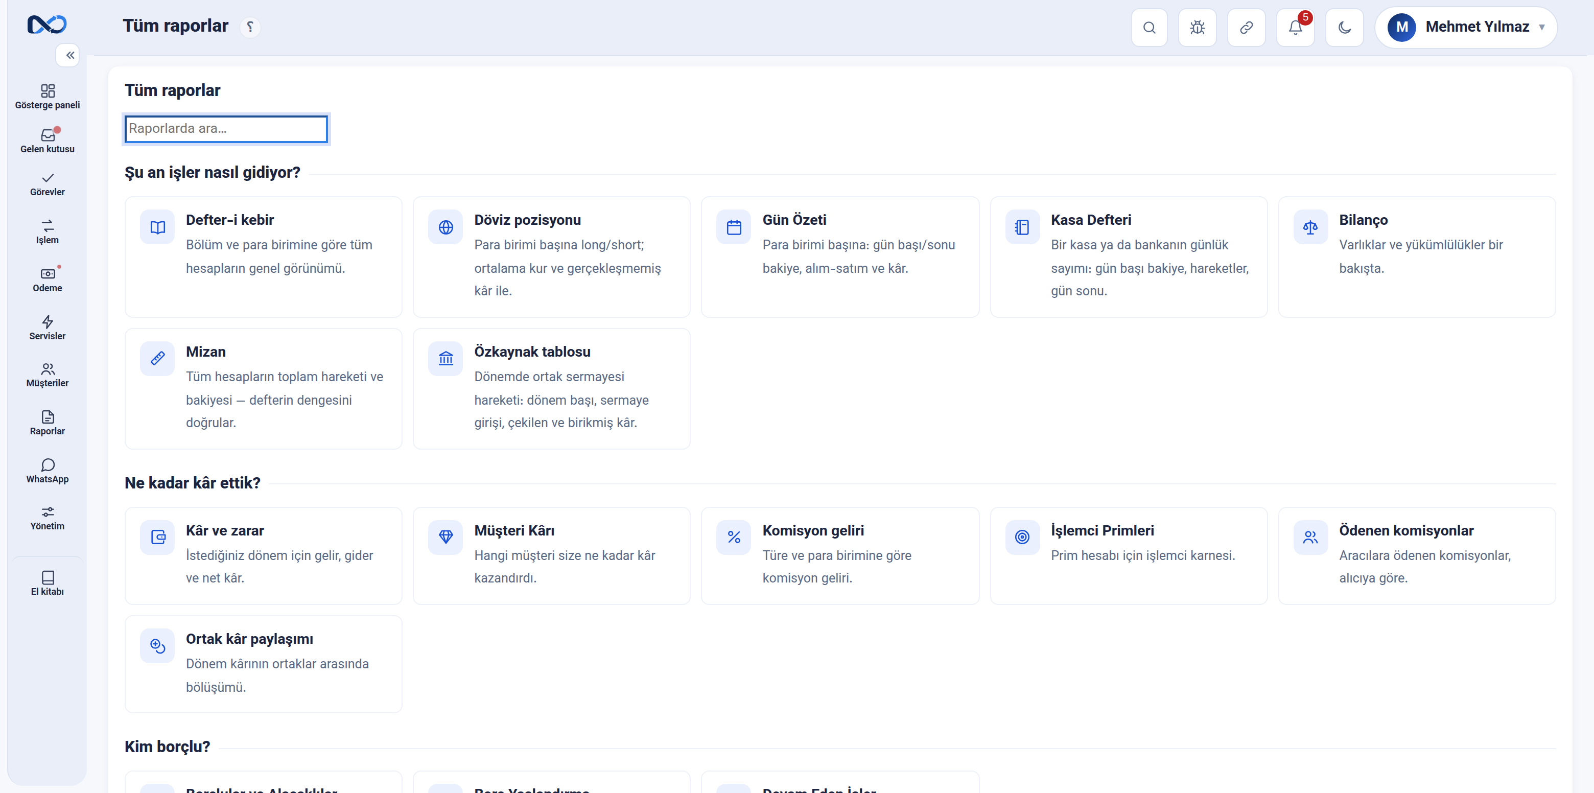Open notifications bell with 5 badge

coord(1296,27)
